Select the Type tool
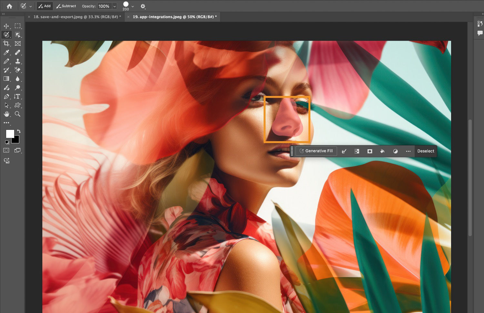Screen dimensions: 484x313 18,96
